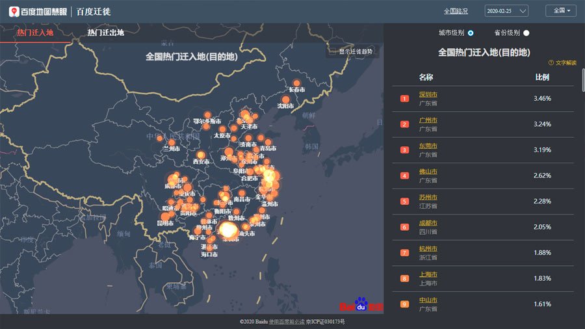The width and height of the screenshot is (585, 329).
Task: Select the 城市级别 radio button
Action: pyautogui.click(x=471, y=33)
